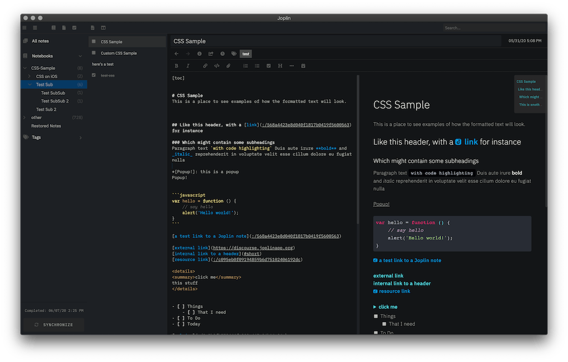Attach a file using the paperclip icon
Screen dimensions: 568x362
228,66
